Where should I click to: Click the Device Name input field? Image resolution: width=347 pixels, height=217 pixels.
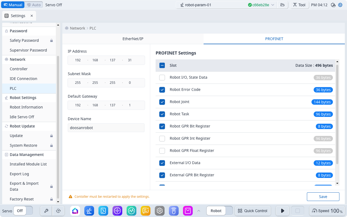click(x=106, y=128)
